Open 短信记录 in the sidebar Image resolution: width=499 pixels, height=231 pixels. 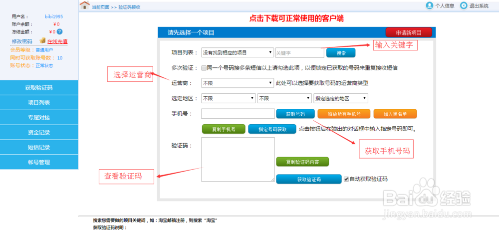(x=39, y=147)
